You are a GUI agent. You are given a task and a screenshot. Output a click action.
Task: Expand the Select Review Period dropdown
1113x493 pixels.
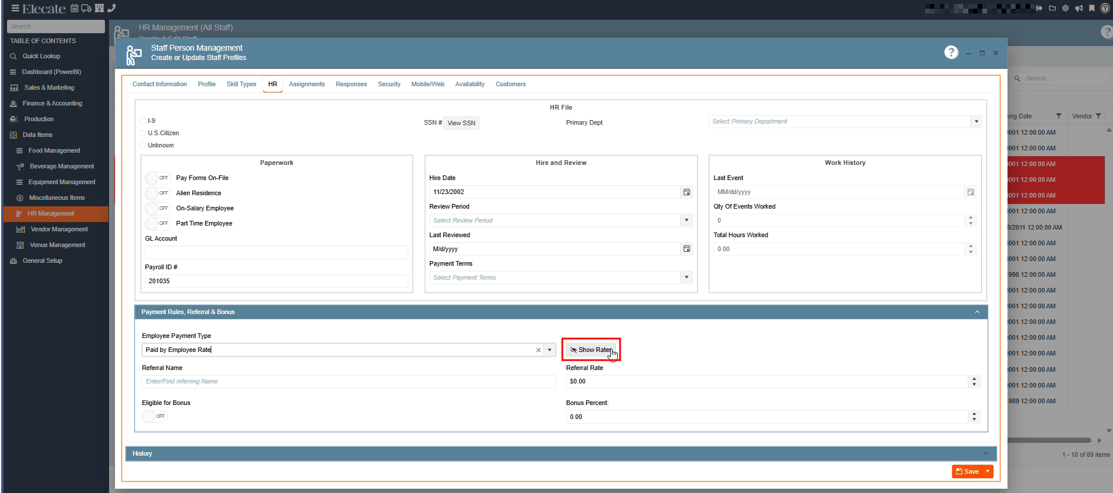pyautogui.click(x=687, y=220)
